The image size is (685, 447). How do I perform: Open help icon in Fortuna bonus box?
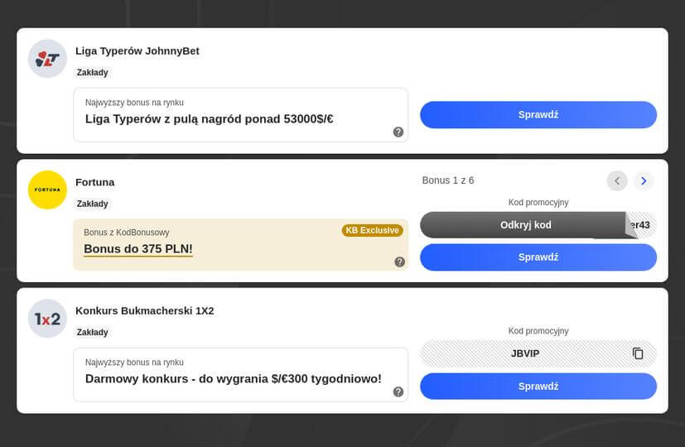pyautogui.click(x=400, y=262)
